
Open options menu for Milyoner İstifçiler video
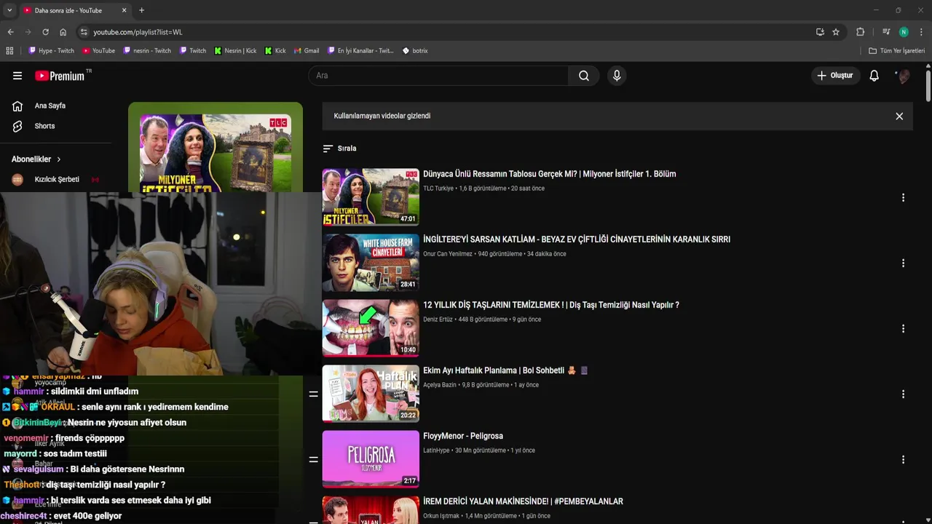click(x=903, y=197)
